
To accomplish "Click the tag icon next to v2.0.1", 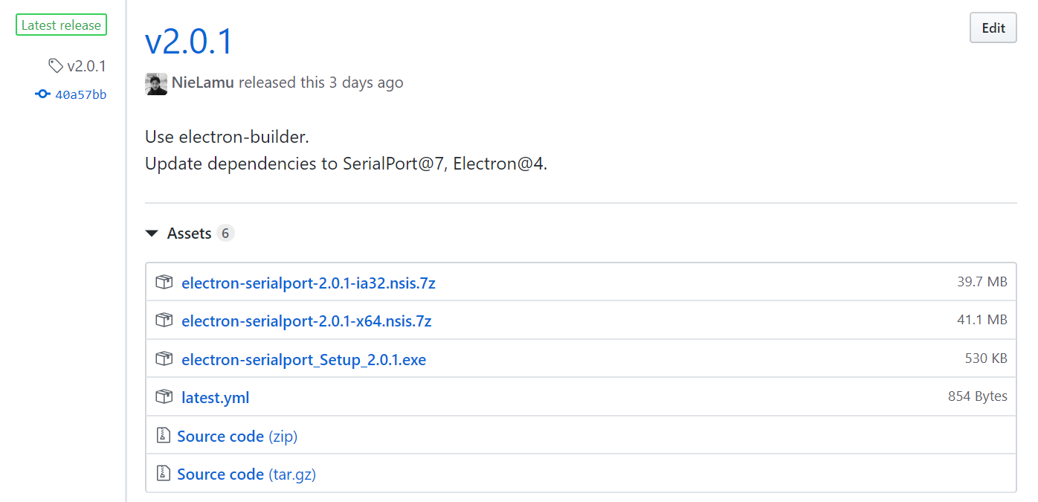I will coord(56,65).
